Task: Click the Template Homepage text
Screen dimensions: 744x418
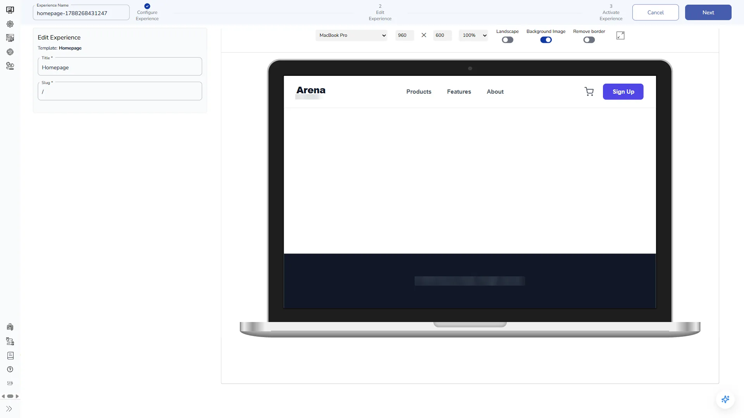Action: 60,48
